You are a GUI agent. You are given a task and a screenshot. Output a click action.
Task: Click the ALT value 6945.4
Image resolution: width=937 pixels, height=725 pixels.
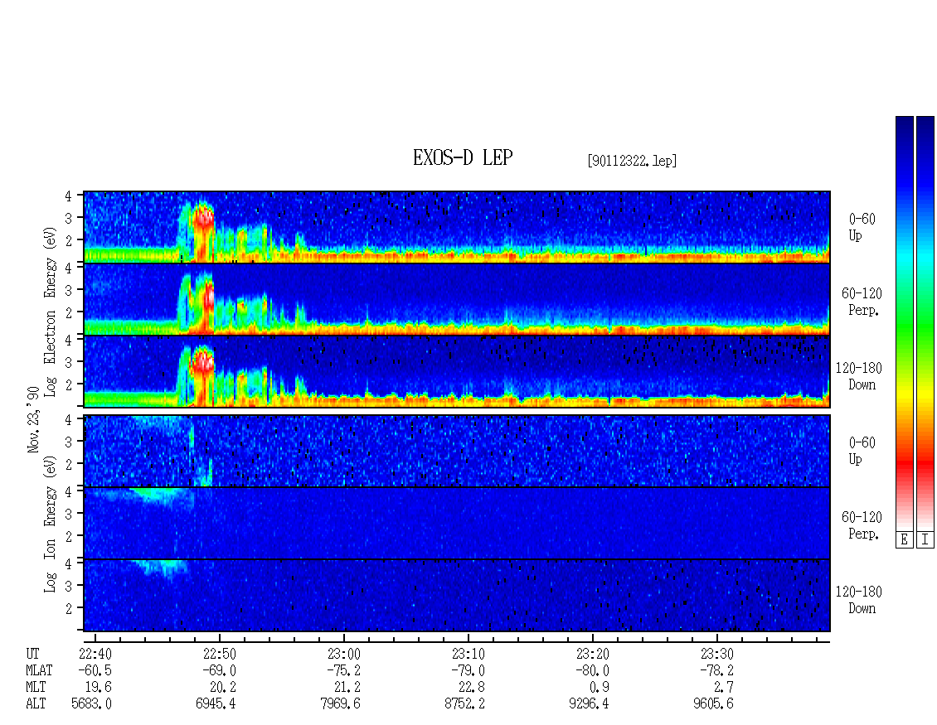pos(216,704)
